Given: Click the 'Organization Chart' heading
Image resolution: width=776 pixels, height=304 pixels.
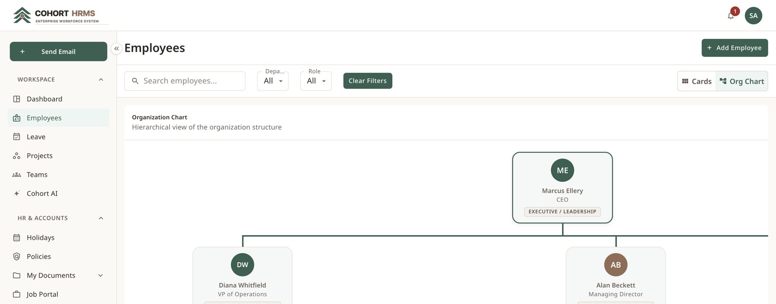Looking at the screenshot, I should pyautogui.click(x=160, y=117).
